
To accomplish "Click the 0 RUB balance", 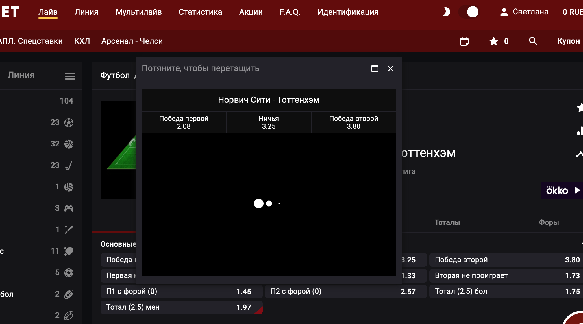I will coord(573,12).
